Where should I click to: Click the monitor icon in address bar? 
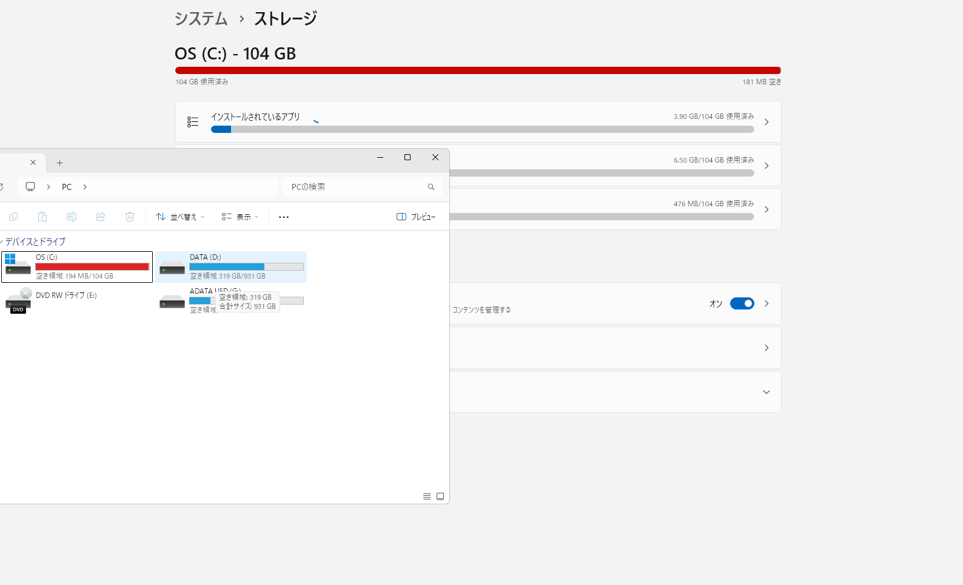30,187
